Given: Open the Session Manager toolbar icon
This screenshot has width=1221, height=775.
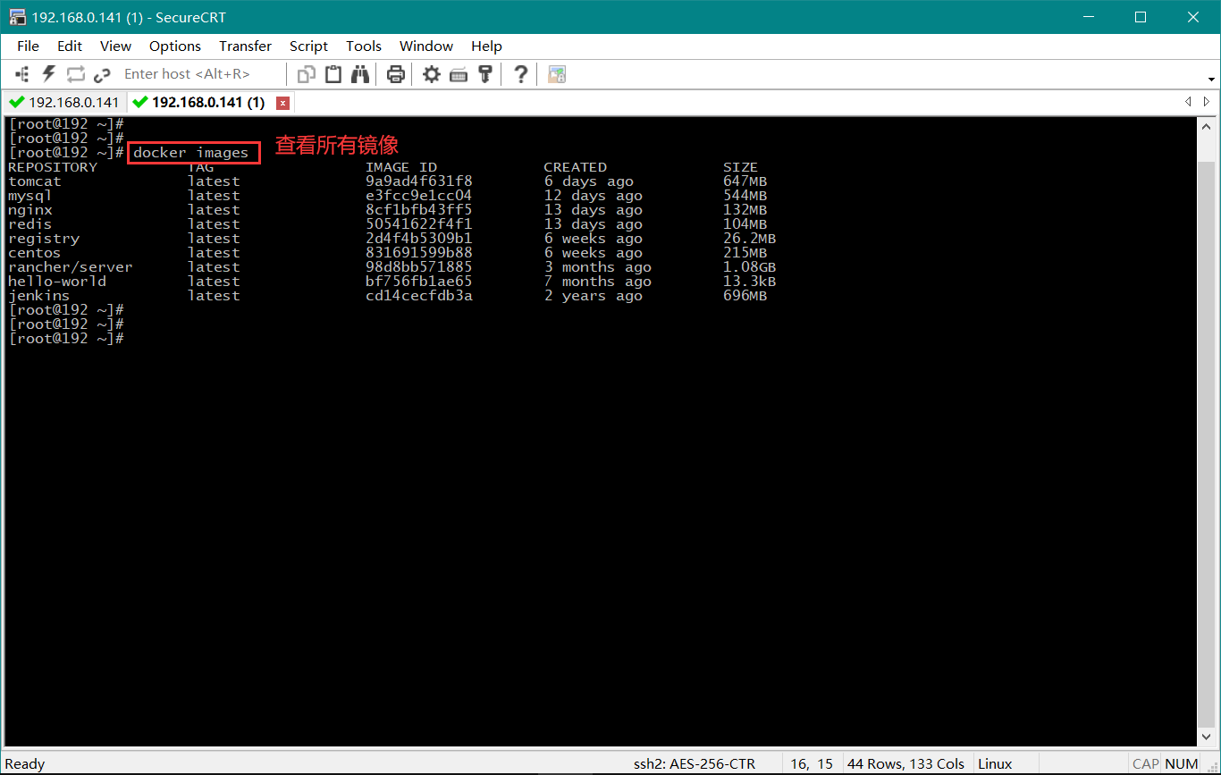Looking at the screenshot, I should [23, 74].
